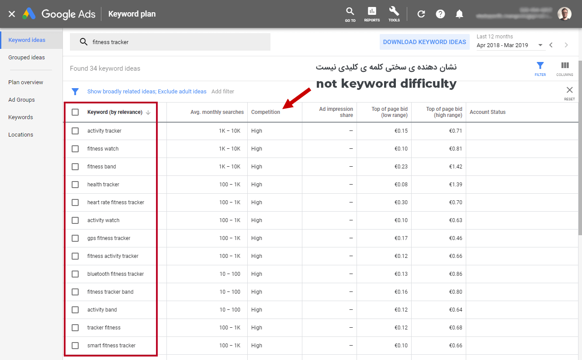Click the blue funnel icon beside filters
The image size is (582, 360).
click(75, 92)
